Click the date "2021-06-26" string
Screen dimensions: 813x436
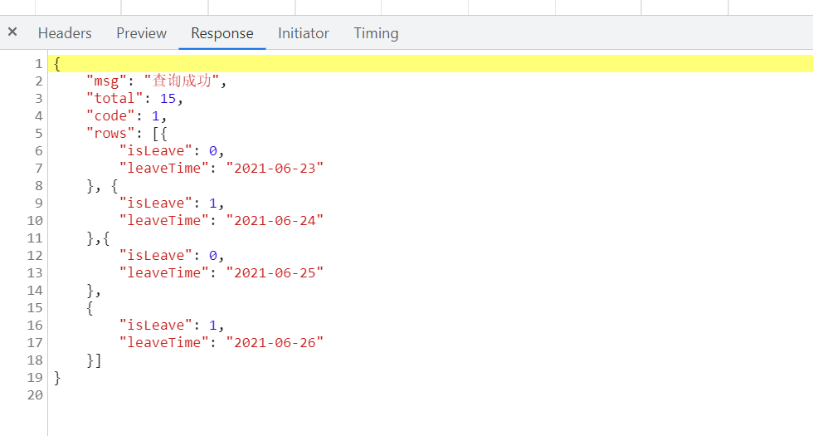(275, 342)
